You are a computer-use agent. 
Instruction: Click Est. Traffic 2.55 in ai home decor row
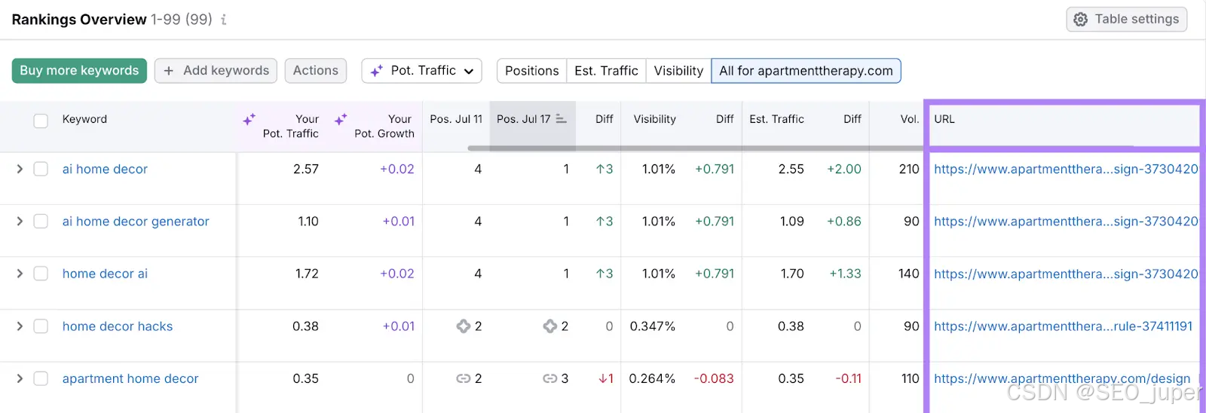click(791, 169)
